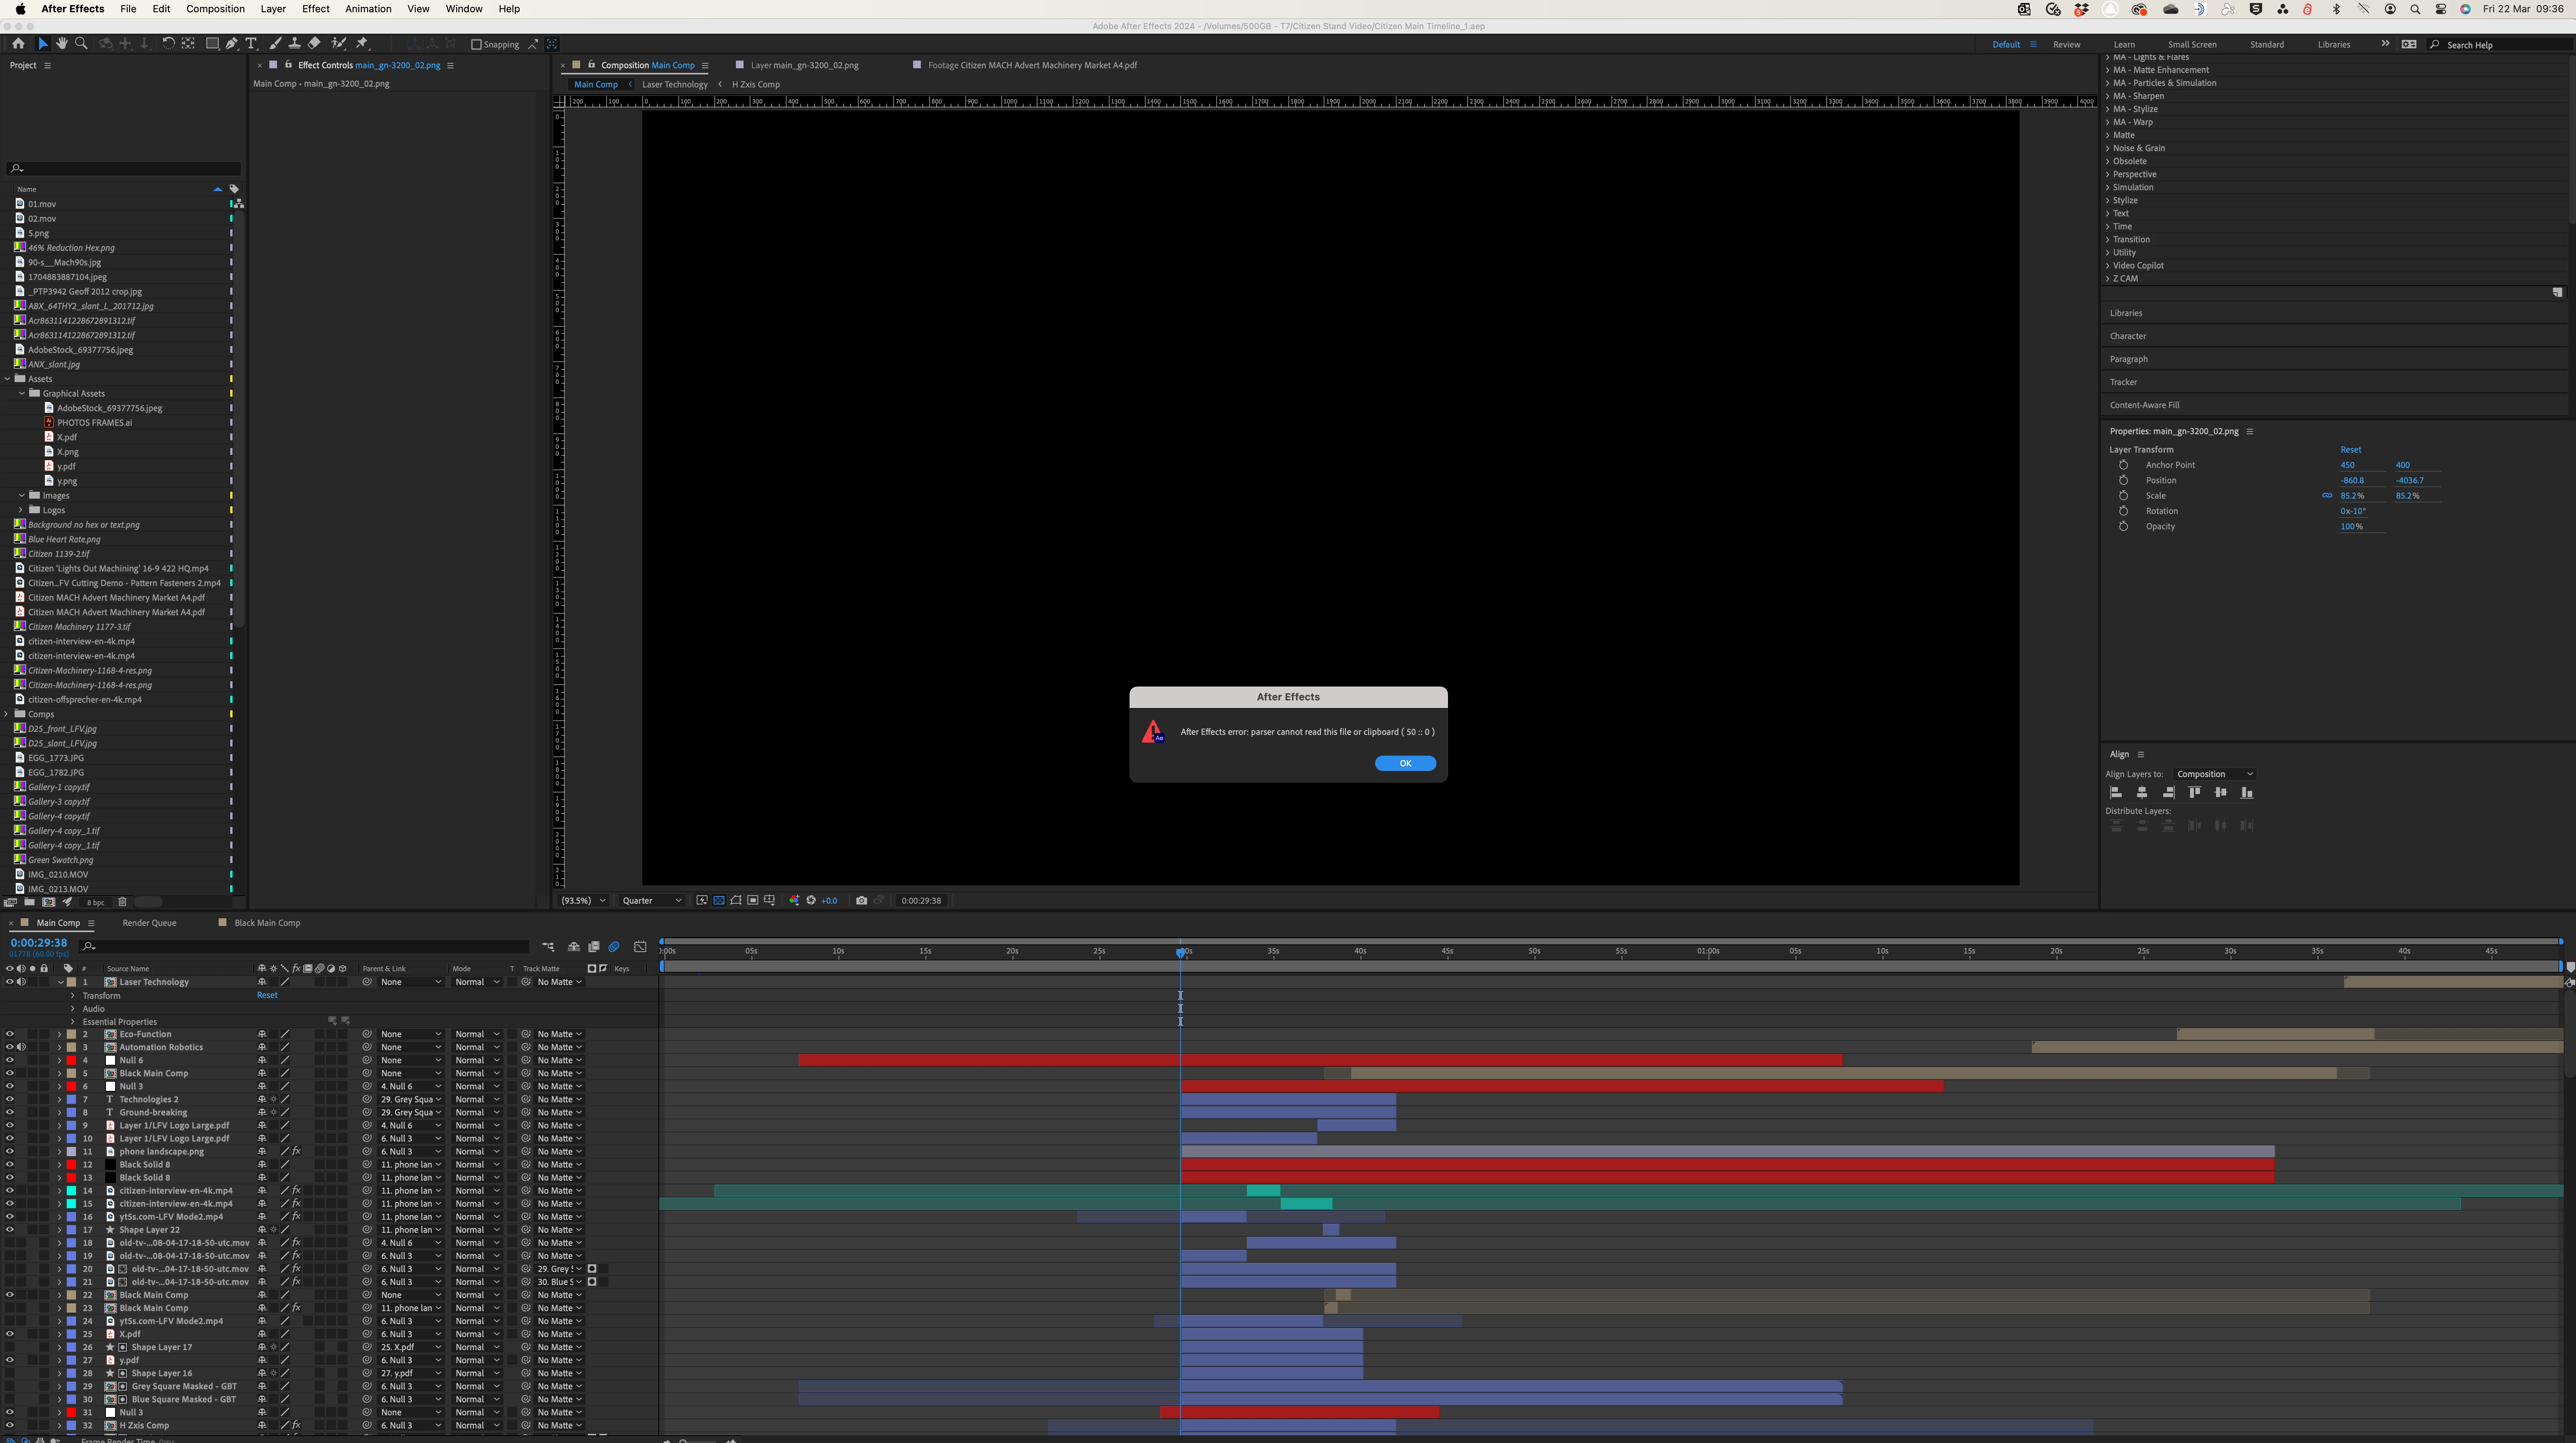Screen dimensions: 2576x1443
Task: Open the Animation menu
Action: click(x=368, y=9)
